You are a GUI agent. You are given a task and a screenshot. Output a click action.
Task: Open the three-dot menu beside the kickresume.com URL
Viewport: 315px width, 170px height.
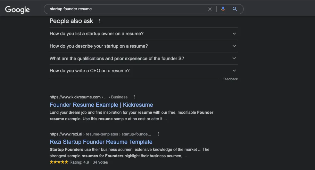point(135,97)
